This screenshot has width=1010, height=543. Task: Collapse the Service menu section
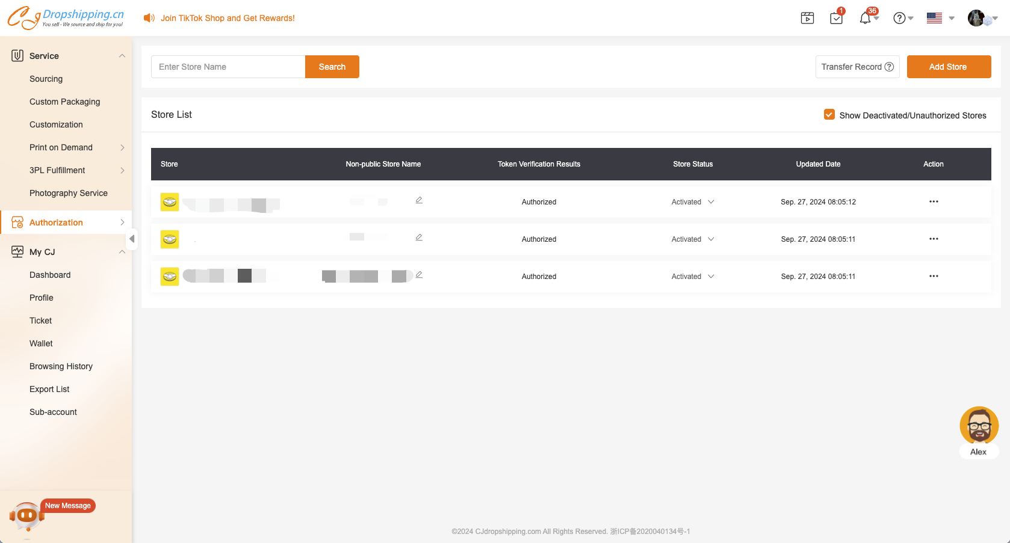122,56
